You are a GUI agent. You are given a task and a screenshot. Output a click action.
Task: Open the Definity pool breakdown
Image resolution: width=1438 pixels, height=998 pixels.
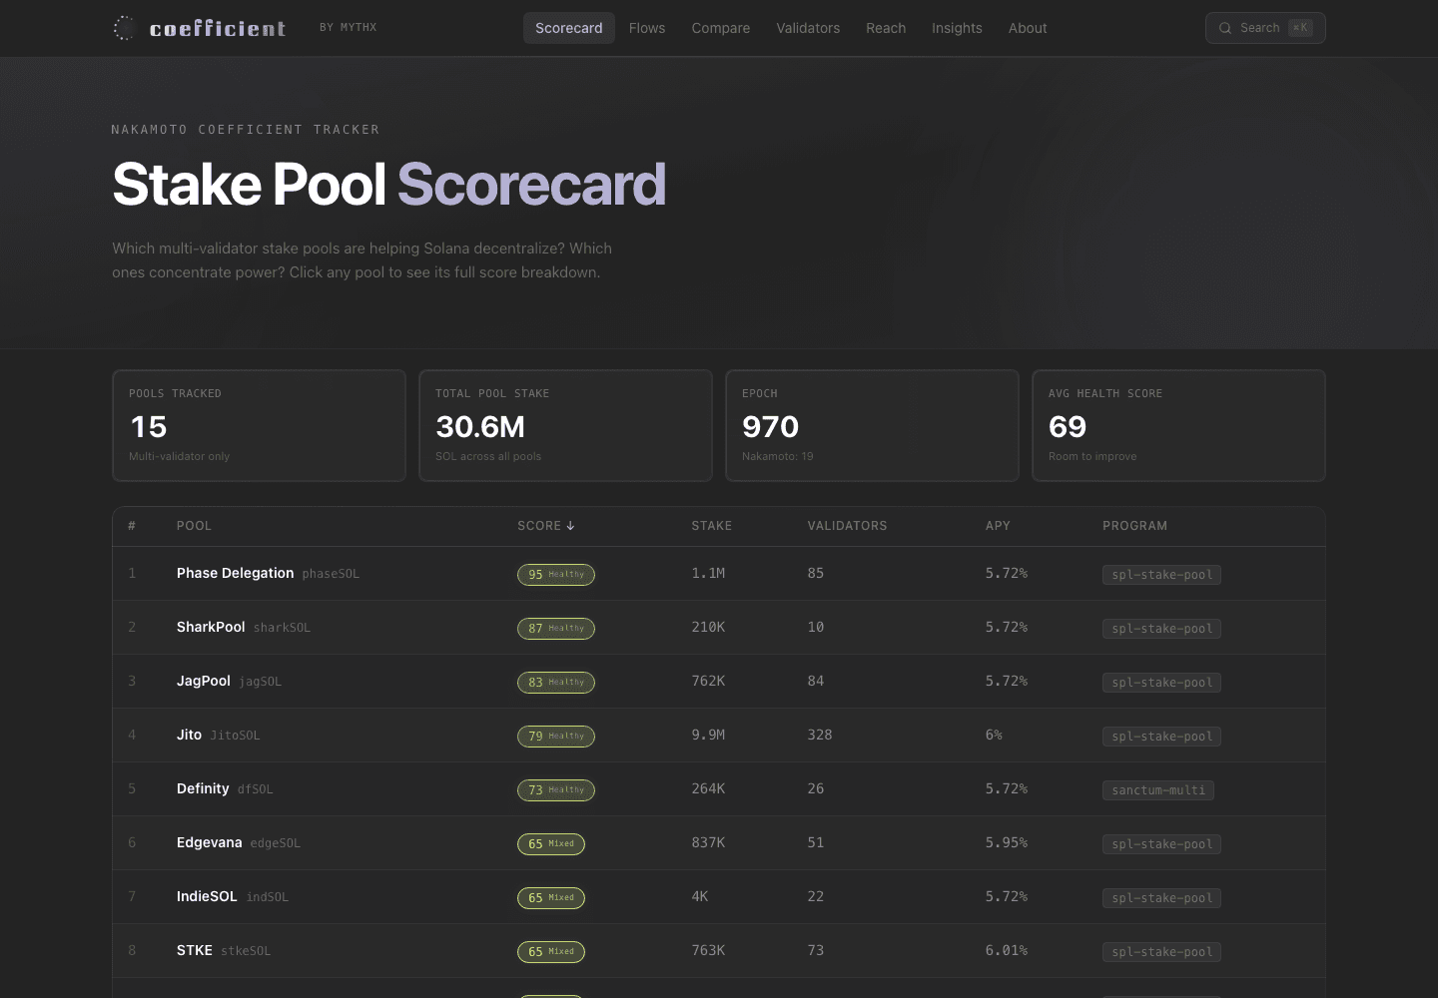tap(719, 789)
